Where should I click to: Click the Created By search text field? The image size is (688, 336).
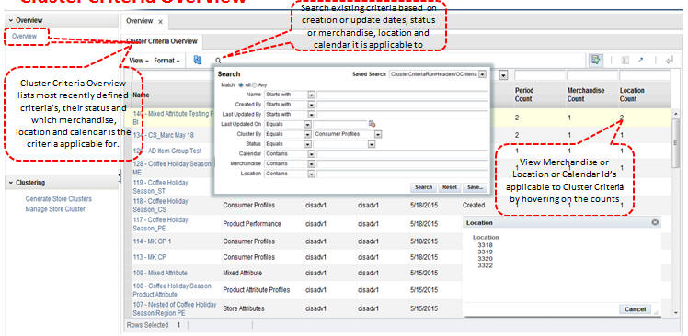[402, 105]
